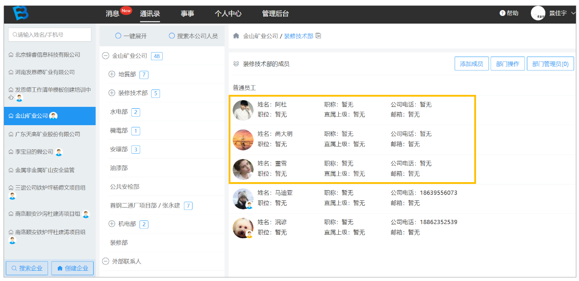Click the person badge beside 金山矿业公司
This screenshot has width=579, height=281.
click(53, 116)
